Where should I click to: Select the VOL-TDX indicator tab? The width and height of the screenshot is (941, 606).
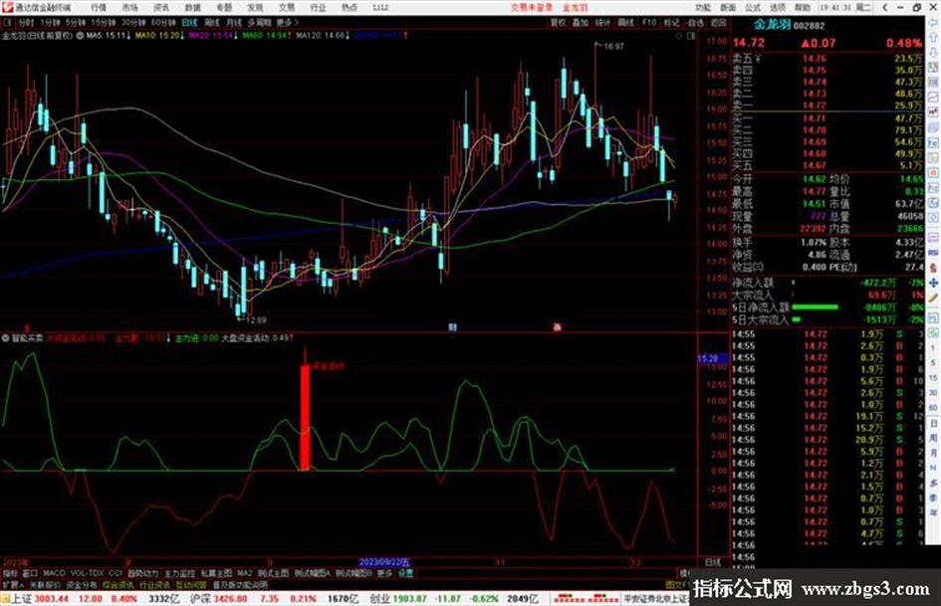(88, 573)
